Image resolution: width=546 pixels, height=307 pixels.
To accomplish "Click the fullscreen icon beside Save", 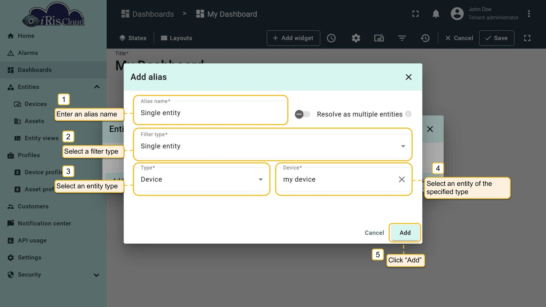I will (x=527, y=38).
